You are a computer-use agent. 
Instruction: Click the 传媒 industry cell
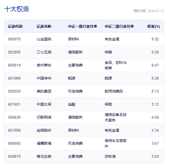(x=108, y=52)
